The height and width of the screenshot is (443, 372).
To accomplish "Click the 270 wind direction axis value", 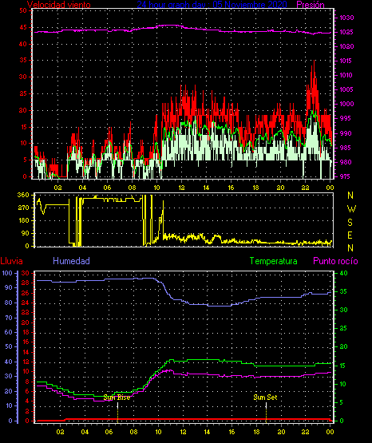I will click(x=23, y=208).
